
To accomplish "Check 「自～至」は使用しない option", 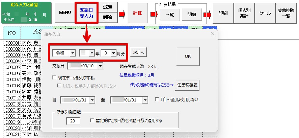I will 157,100.
